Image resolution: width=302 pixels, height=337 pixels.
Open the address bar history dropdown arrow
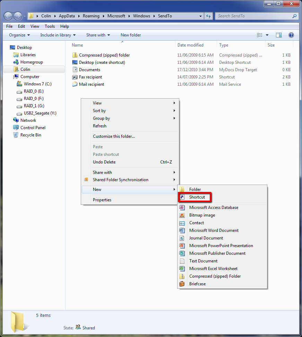[x=200, y=16]
